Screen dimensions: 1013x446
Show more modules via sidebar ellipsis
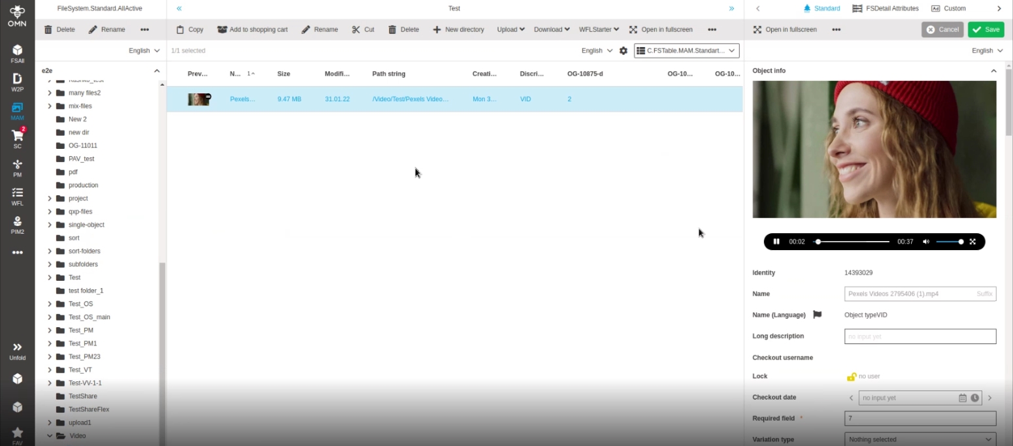[x=18, y=253]
